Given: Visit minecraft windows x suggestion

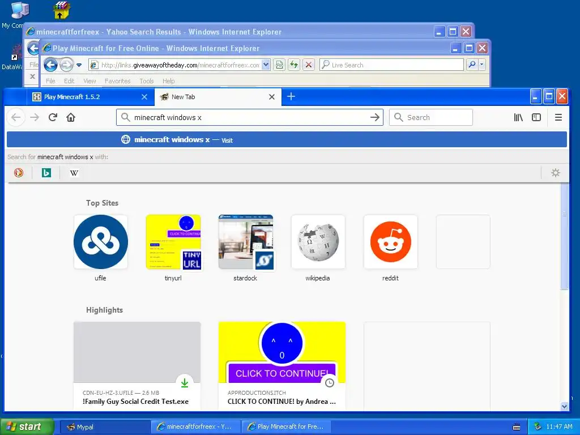Looking at the screenshot, I should tap(287, 139).
